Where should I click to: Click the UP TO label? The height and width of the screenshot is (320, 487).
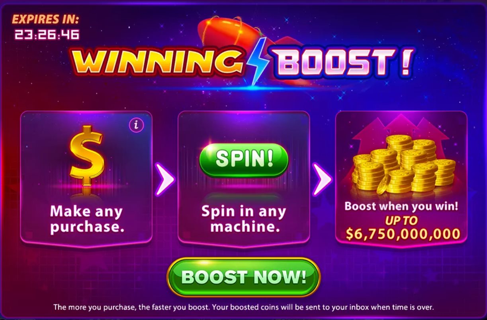pos(401,220)
